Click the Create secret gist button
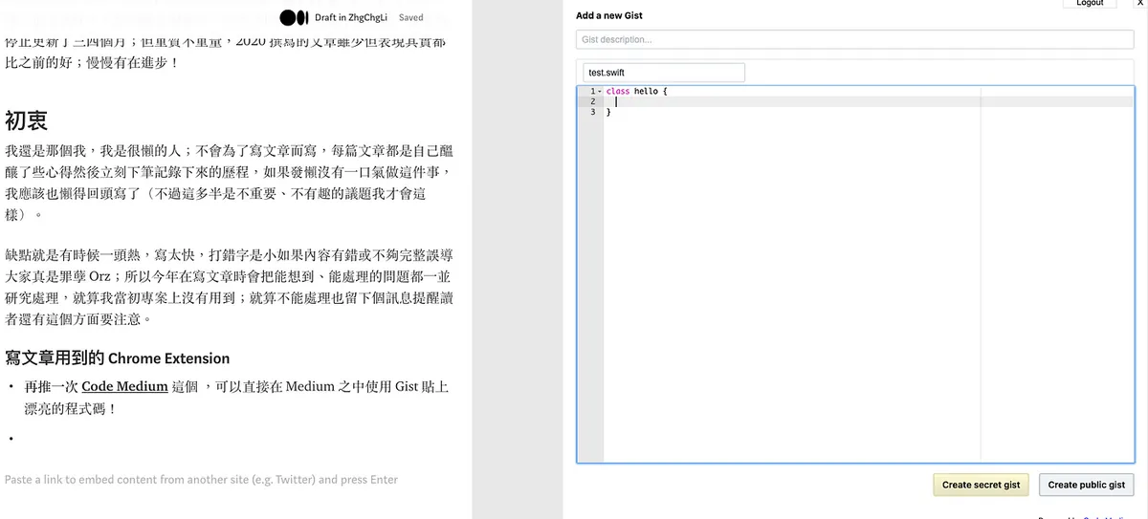 [x=981, y=485]
